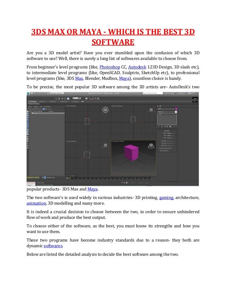The width and height of the screenshot is (226, 293).
Task: Follow the Max link after 3DS
Action: pos(79,78)
